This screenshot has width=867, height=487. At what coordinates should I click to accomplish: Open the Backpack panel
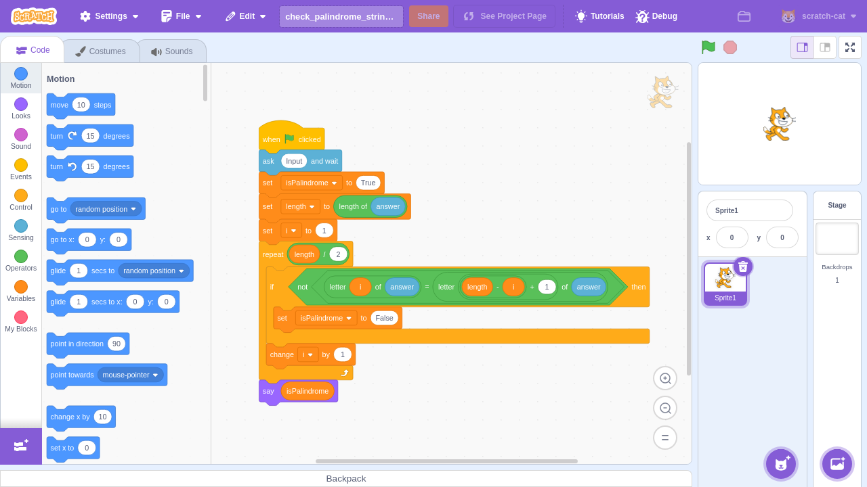coord(346,478)
